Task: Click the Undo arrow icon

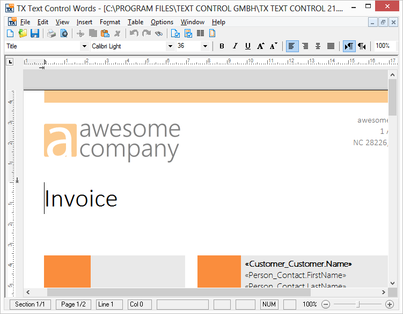Action: pos(134,33)
